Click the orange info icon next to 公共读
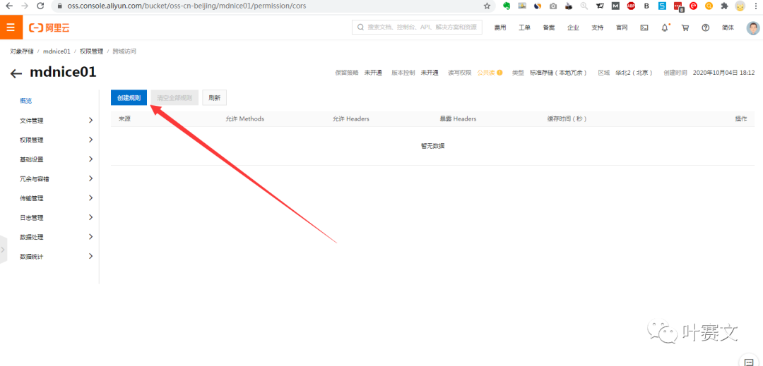763x366 pixels. tap(499, 73)
